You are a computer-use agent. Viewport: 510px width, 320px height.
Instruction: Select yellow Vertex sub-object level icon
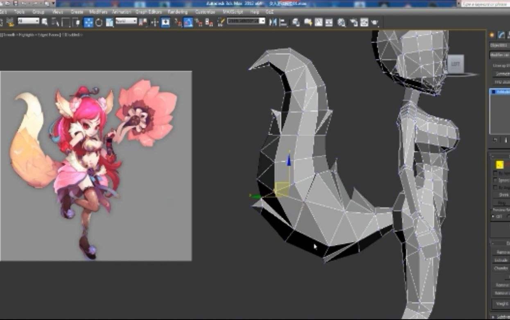coord(499,165)
